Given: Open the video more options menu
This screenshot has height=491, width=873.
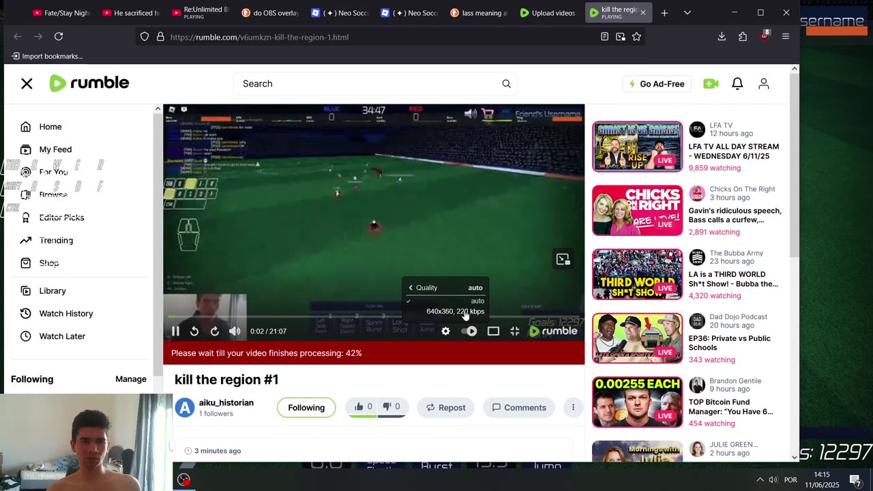Looking at the screenshot, I should tap(573, 407).
